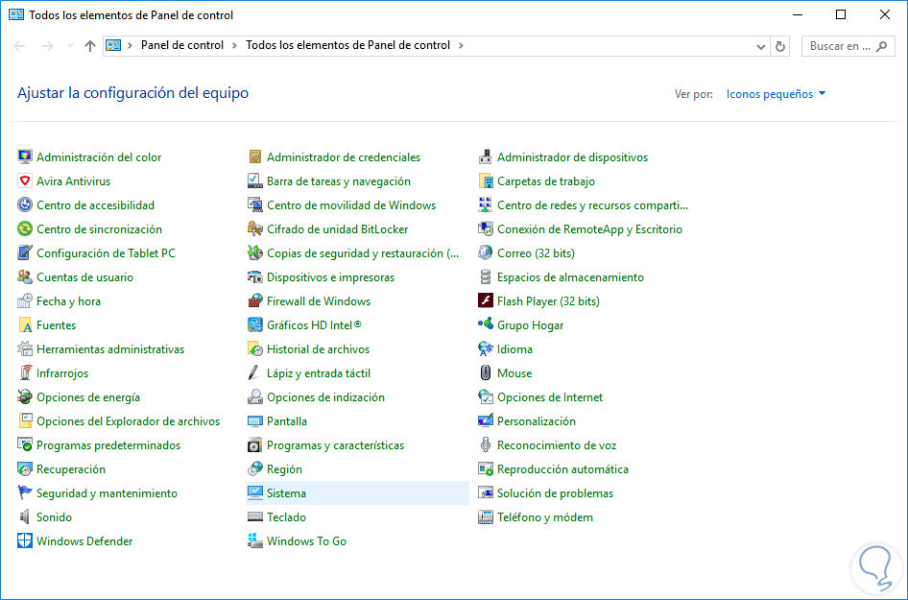Open the Sistema link

pyautogui.click(x=286, y=493)
